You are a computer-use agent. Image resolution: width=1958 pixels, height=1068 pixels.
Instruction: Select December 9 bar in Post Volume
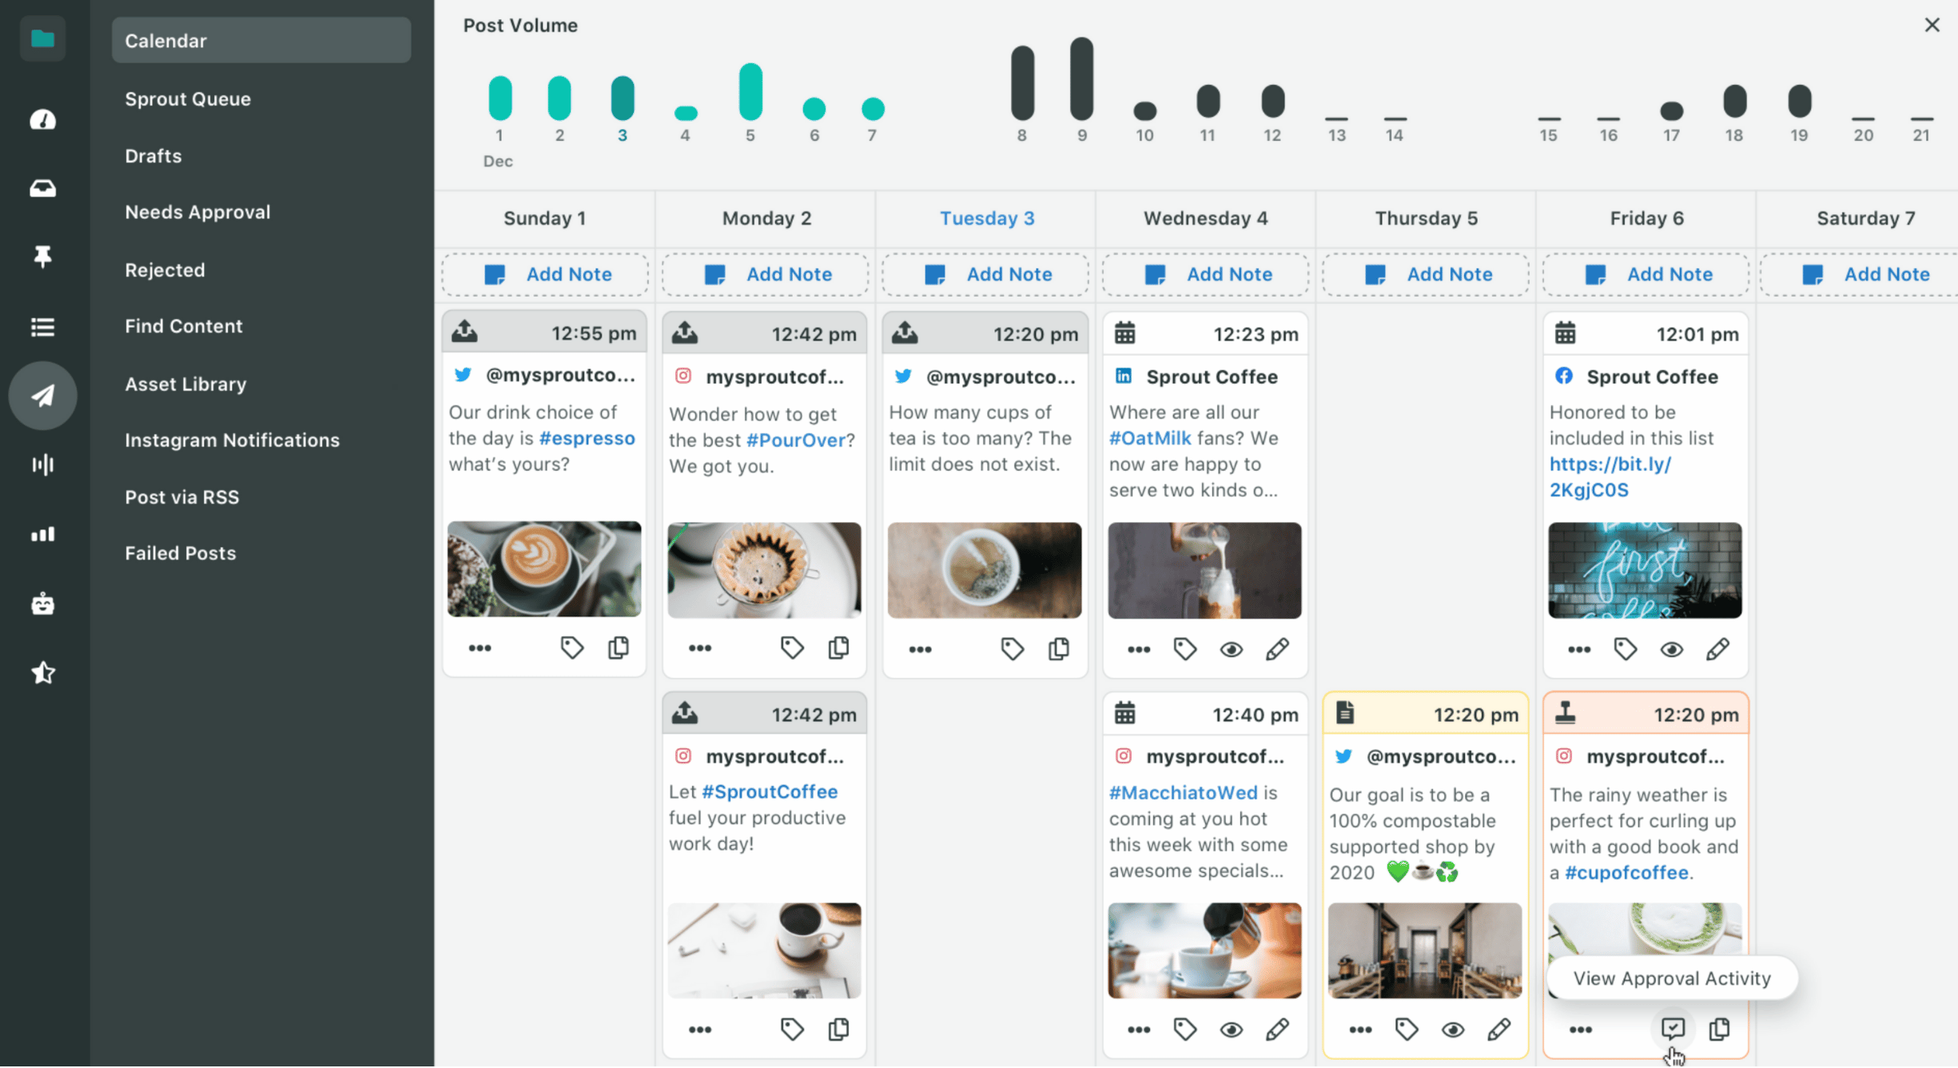1081,80
